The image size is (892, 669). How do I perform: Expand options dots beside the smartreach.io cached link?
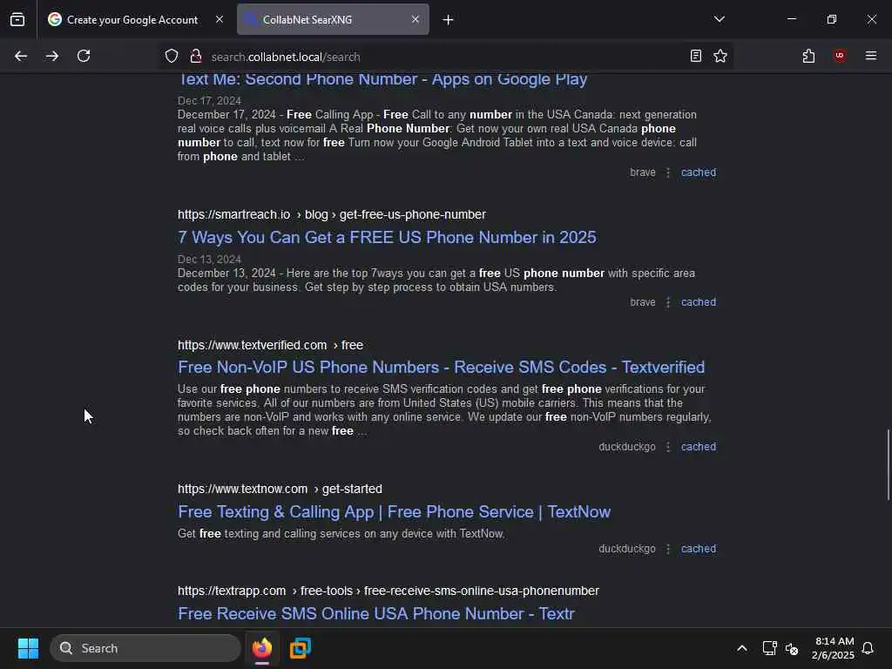click(668, 302)
